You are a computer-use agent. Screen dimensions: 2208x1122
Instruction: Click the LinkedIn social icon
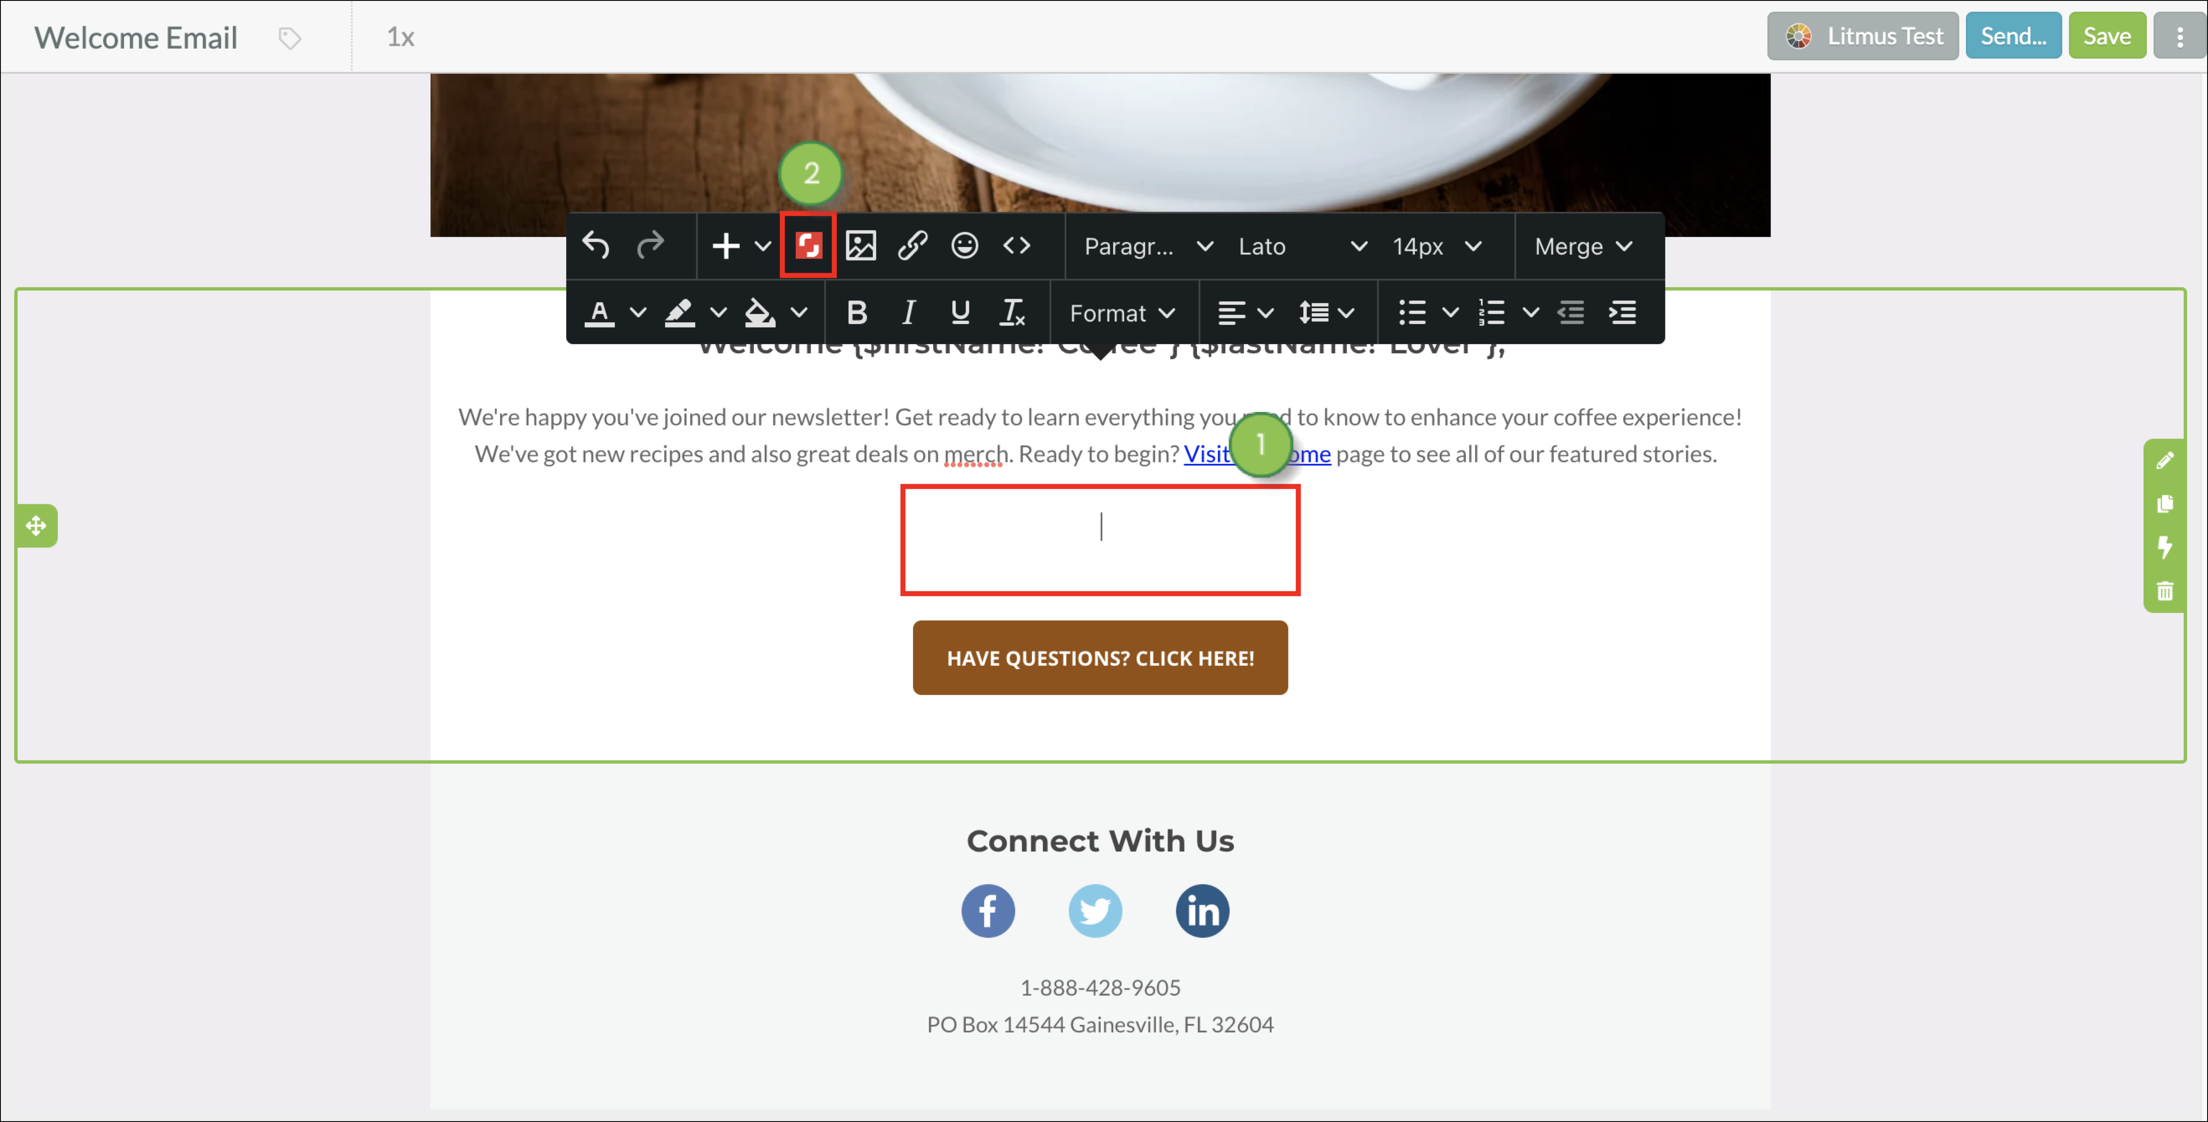[1202, 910]
